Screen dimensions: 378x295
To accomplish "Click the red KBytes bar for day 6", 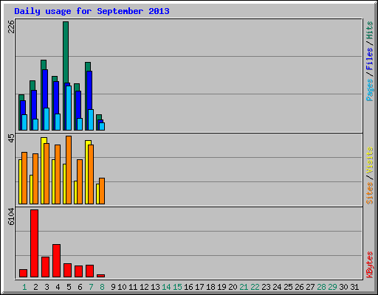I will pos(78,271).
